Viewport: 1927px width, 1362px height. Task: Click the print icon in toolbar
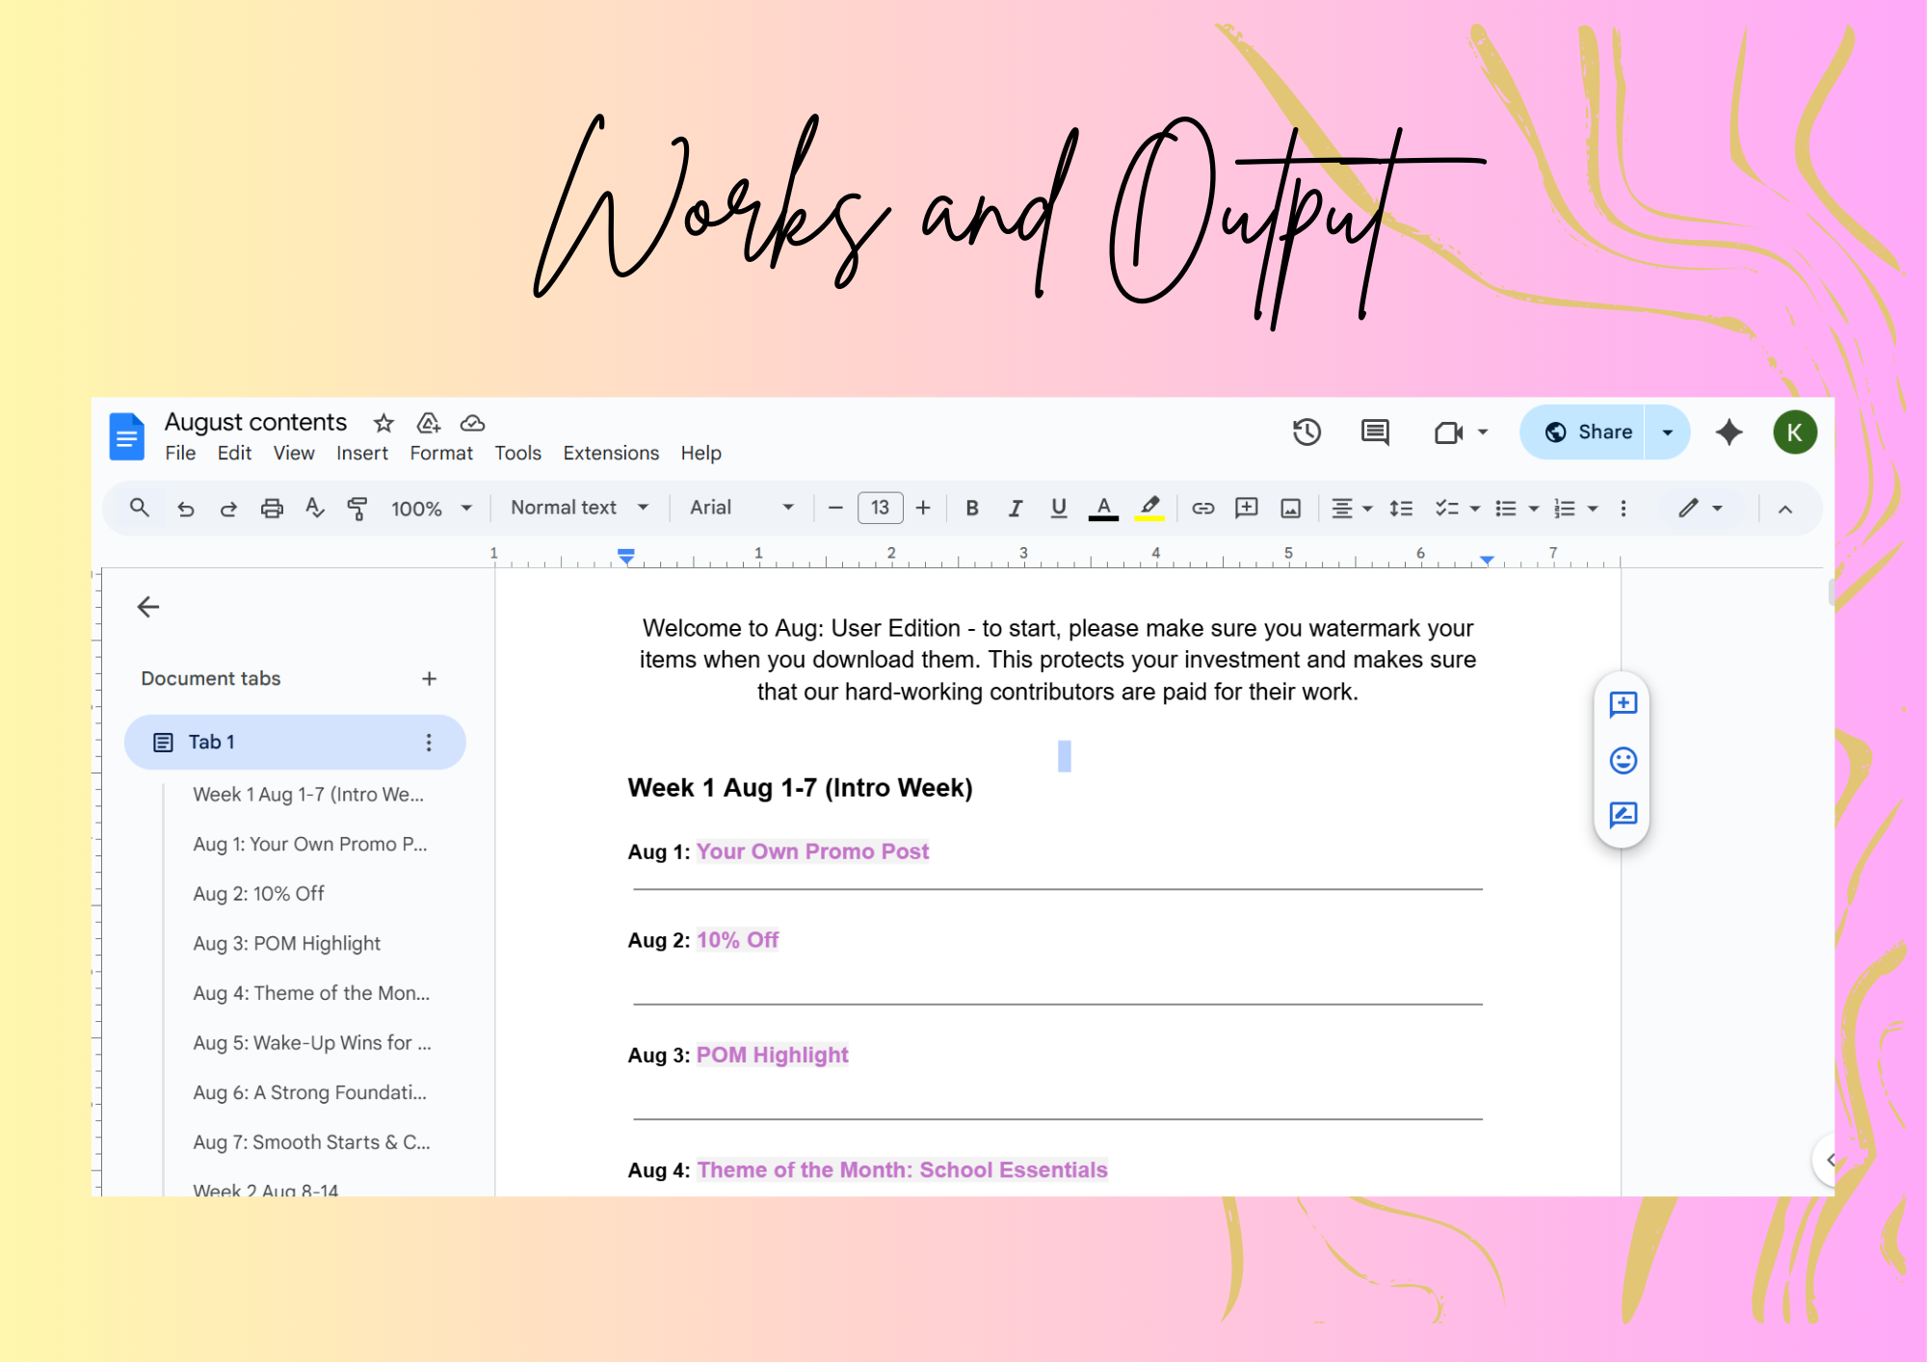pos(272,508)
